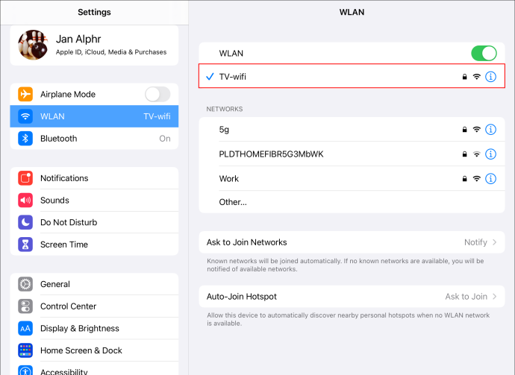Open Sounds settings
The image size is (515, 375).
pos(94,200)
